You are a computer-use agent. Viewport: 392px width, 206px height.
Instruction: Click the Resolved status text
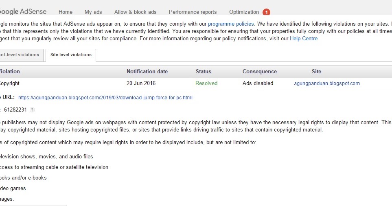(206, 83)
